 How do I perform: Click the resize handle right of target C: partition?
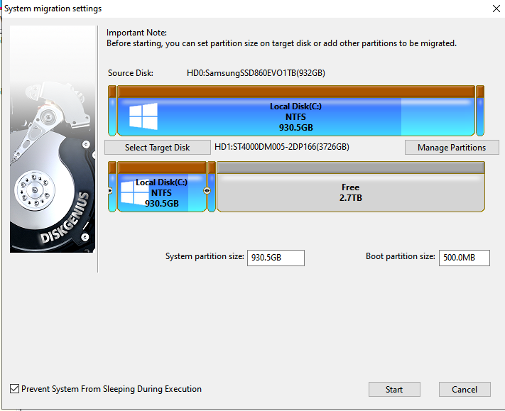point(207,190)
